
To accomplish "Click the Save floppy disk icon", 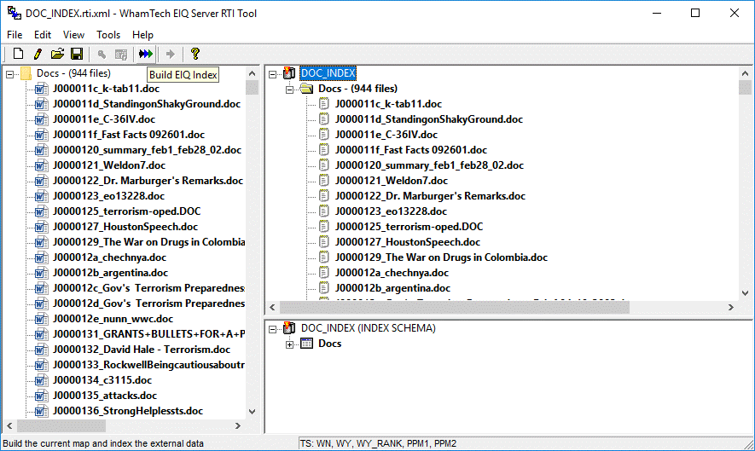I will point(77,54).
